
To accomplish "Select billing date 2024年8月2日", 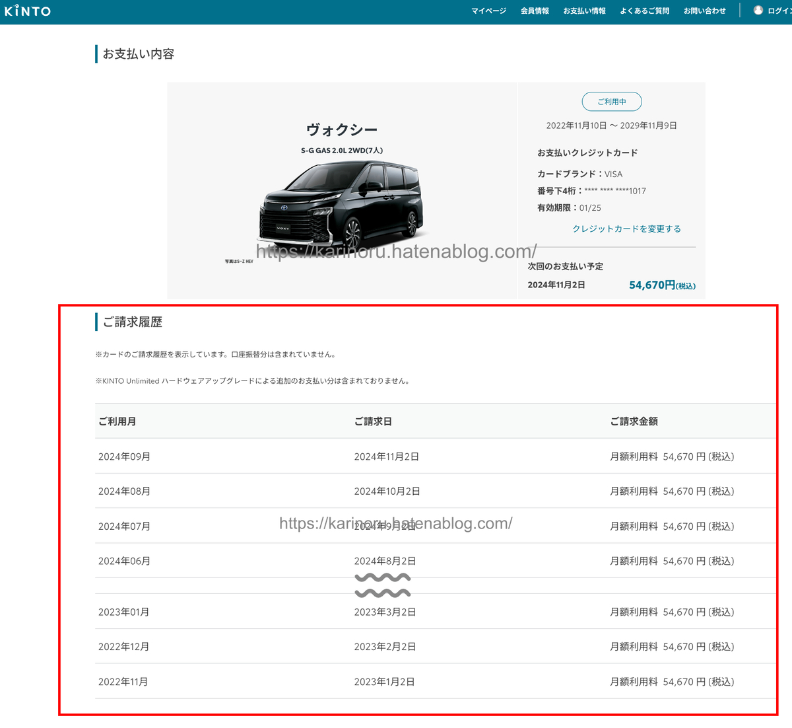I will (385, 561).
